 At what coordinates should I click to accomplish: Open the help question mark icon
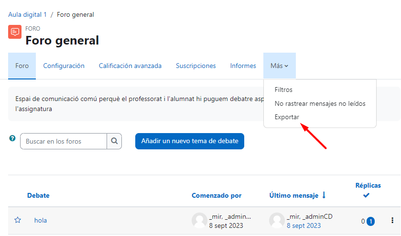click(12, 138)
